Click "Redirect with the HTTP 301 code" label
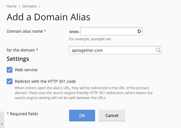Screen dimensions: 181x128 coord(45,81)
